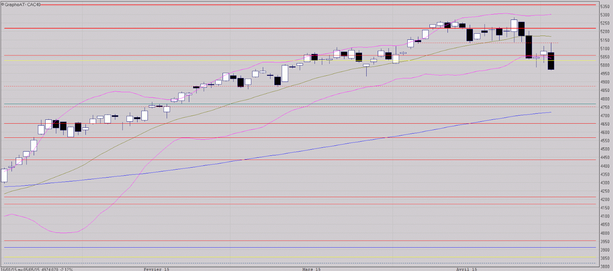Click the 5150 price scale value
Viewport: 613px width, 271px height.
(x=605, y=40)
